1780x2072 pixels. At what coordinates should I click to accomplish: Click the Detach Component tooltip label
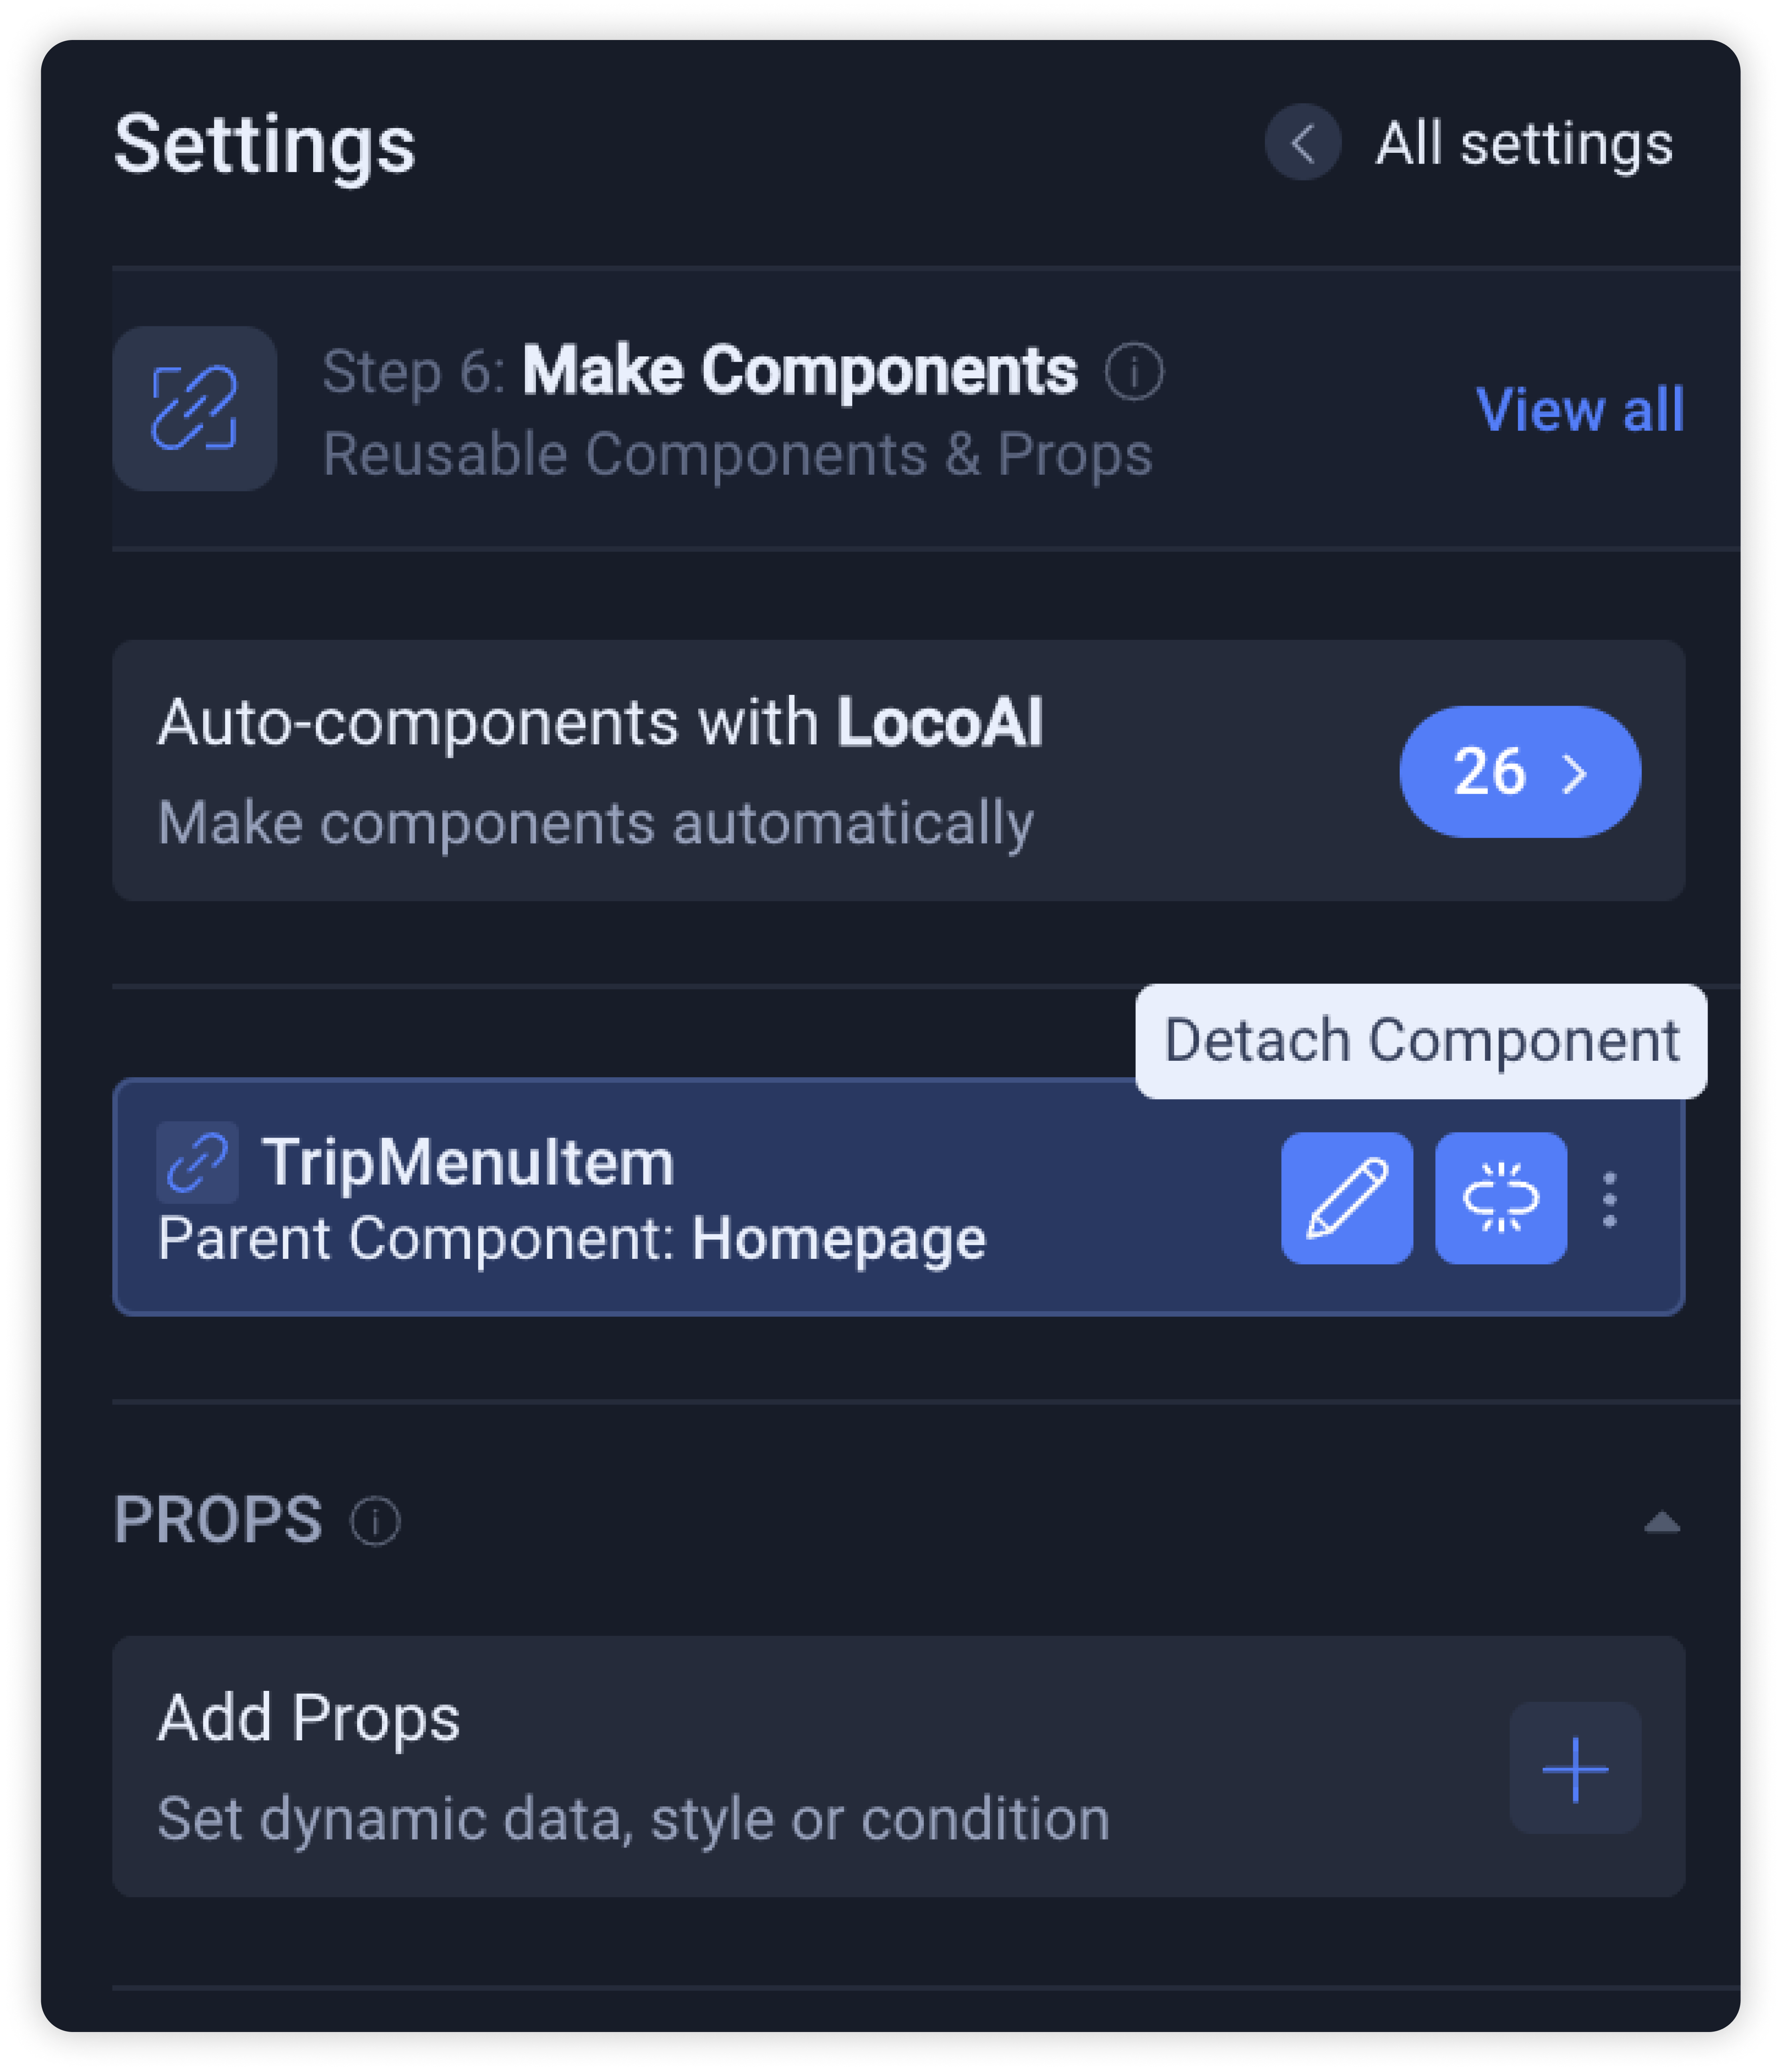pos(1420,1040)
